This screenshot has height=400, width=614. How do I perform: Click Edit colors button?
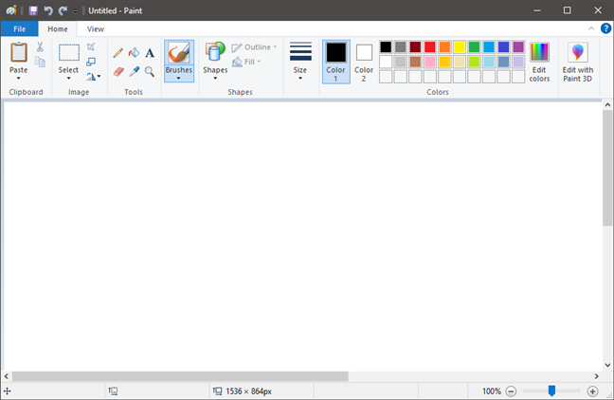(539, 62)
